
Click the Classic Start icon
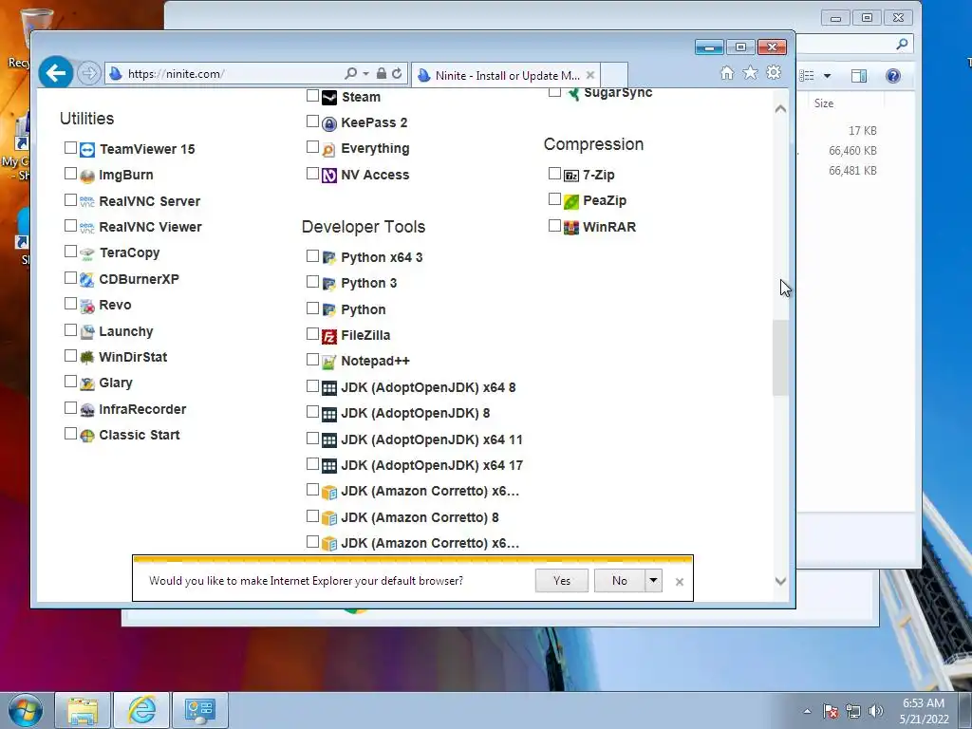(x=87, y=436)
